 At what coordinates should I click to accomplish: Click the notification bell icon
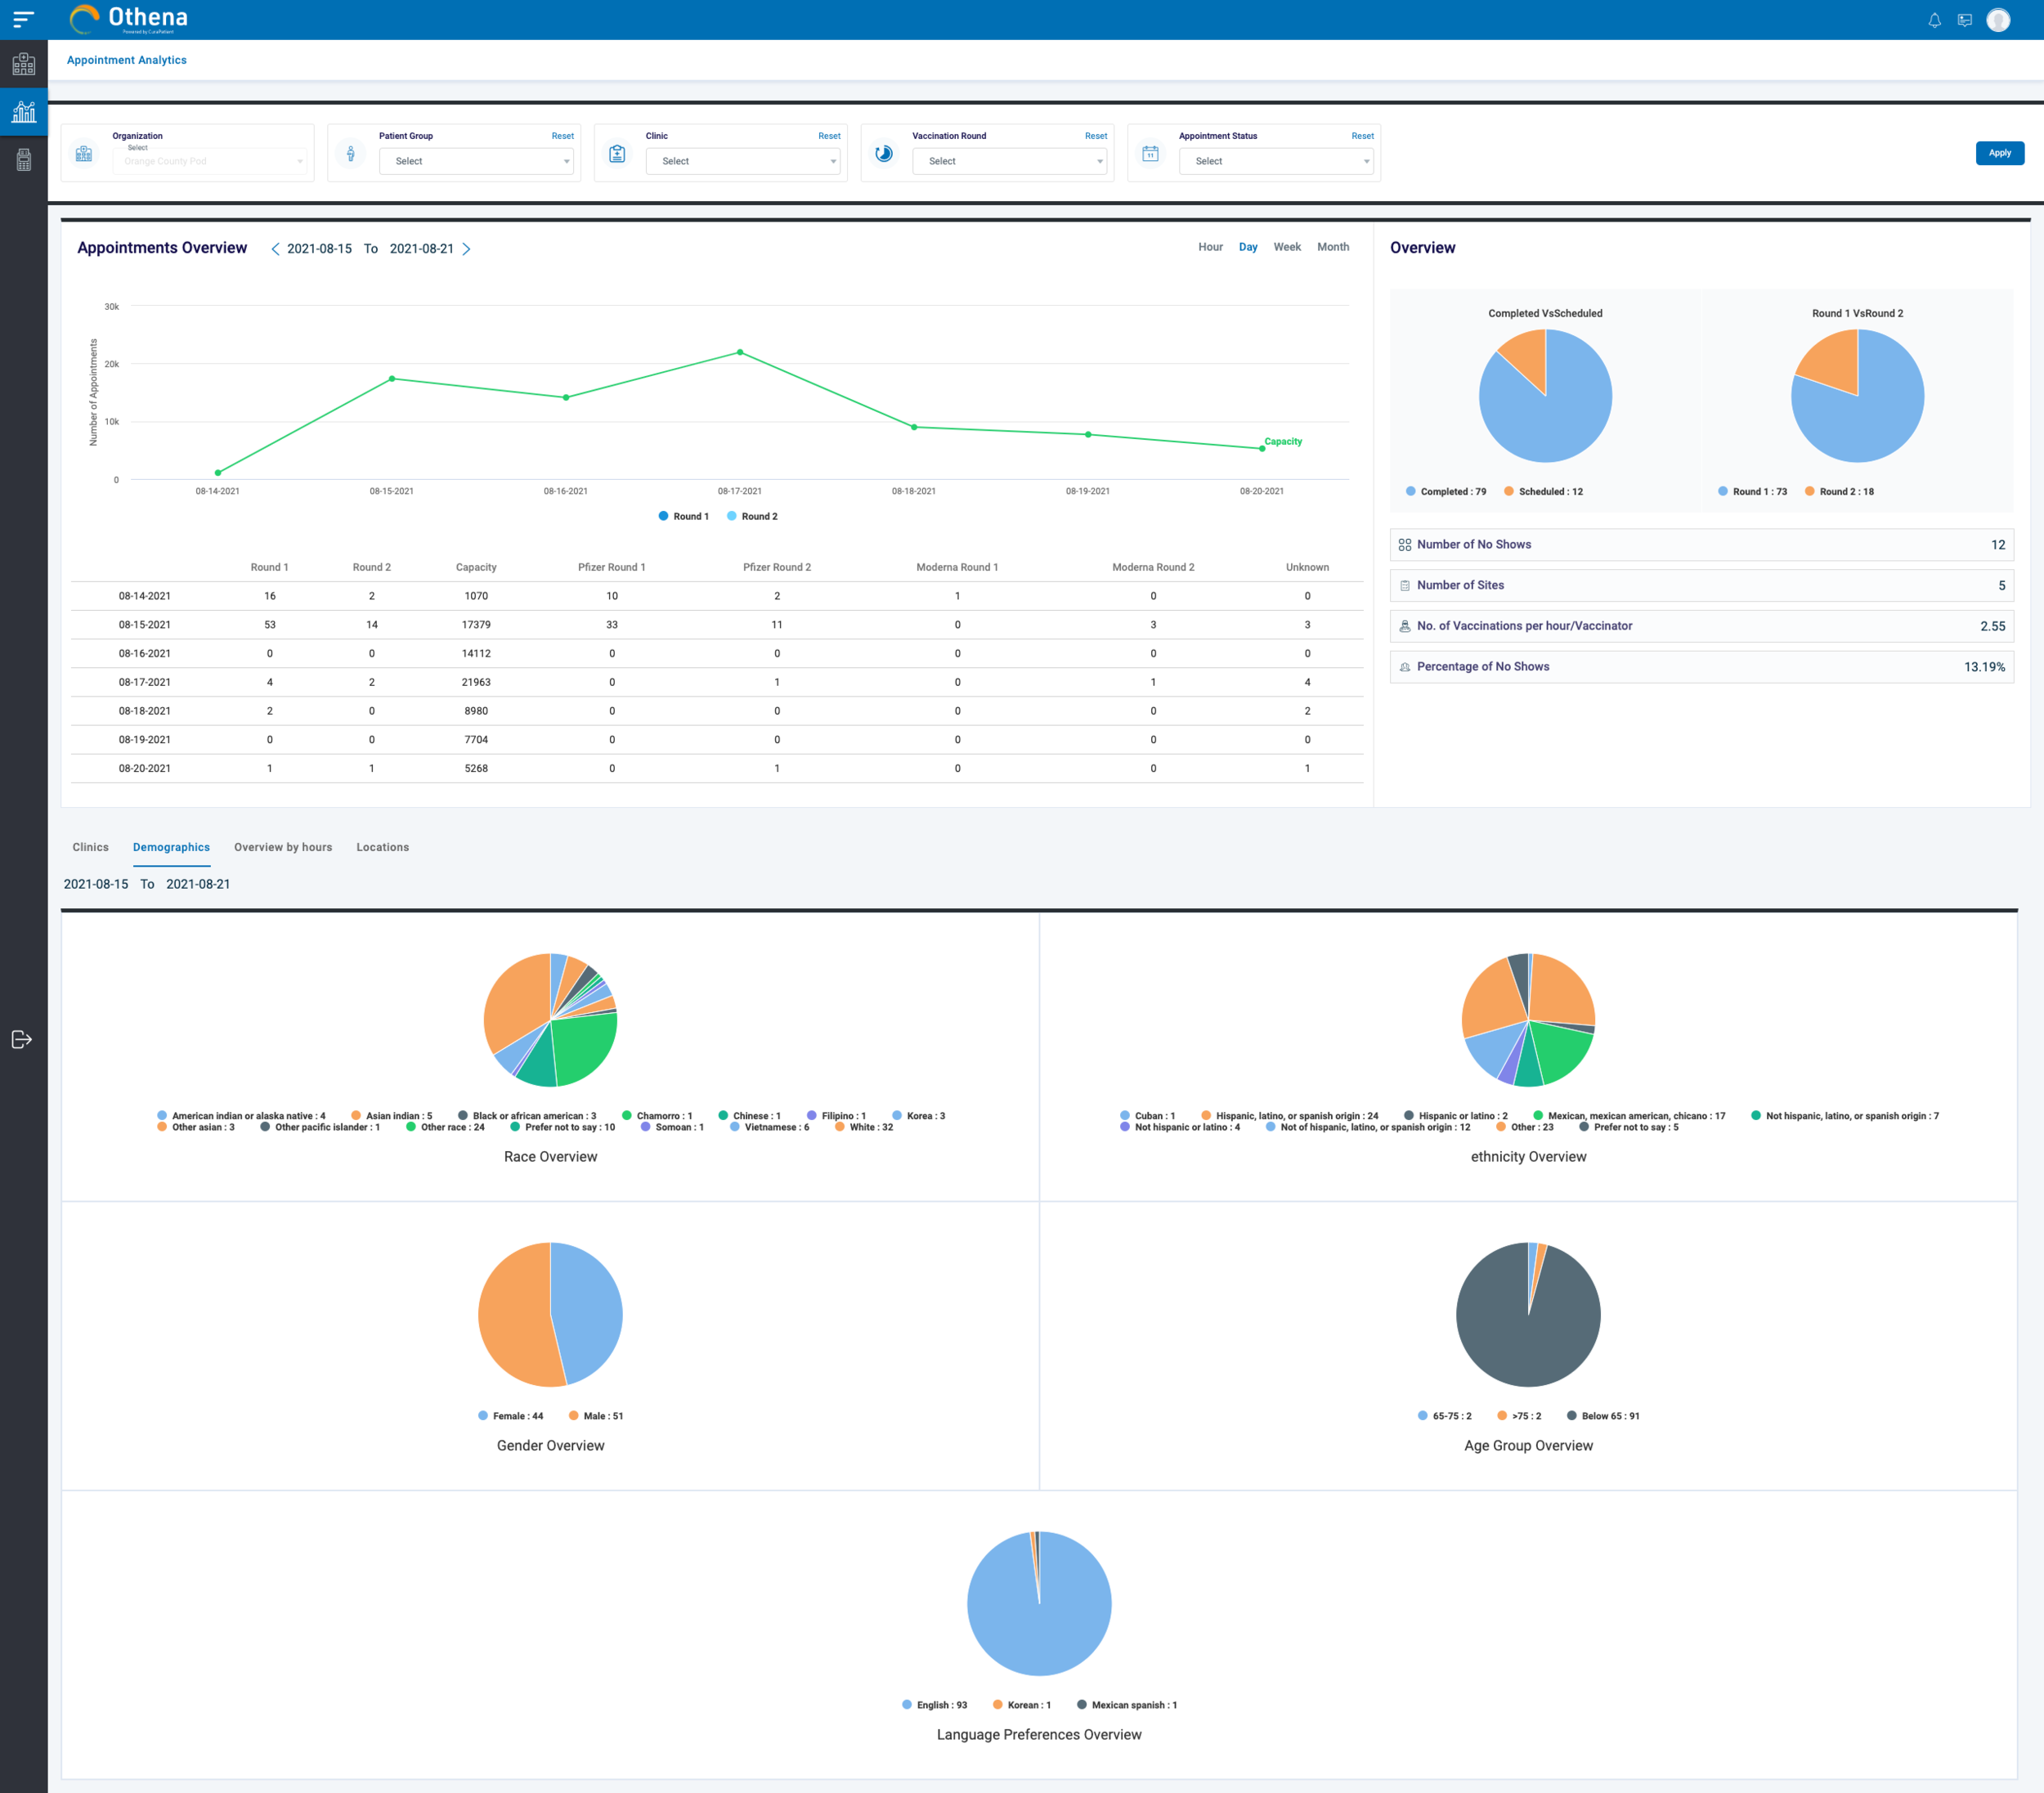[1934, 20]
